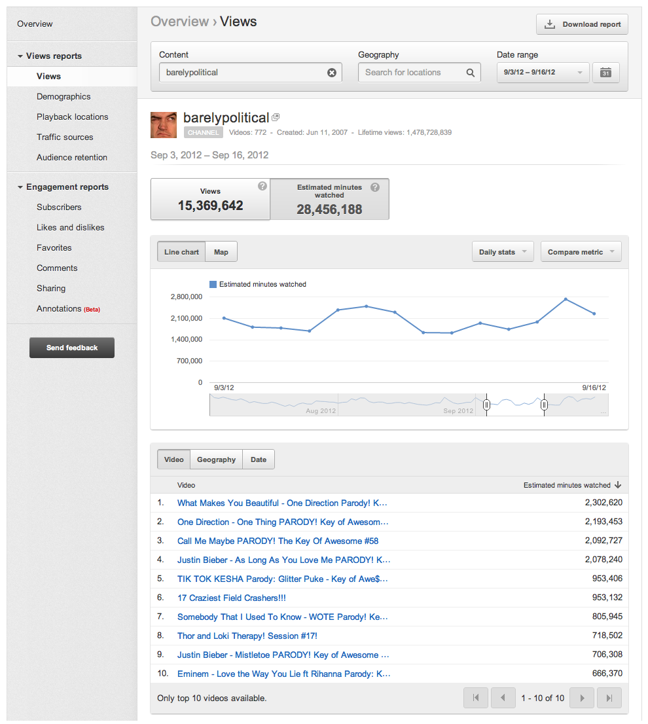Click the Lifetime views 1,478,728,839 text

click(405, 132)
